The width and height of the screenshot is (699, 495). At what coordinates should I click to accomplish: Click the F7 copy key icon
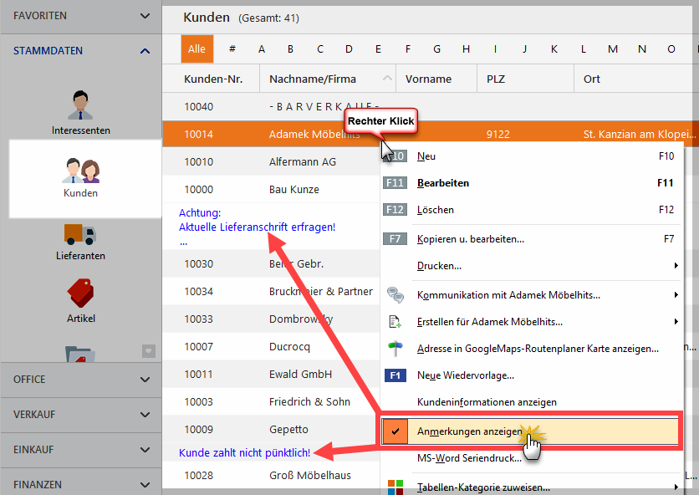[x=395, y=238]
